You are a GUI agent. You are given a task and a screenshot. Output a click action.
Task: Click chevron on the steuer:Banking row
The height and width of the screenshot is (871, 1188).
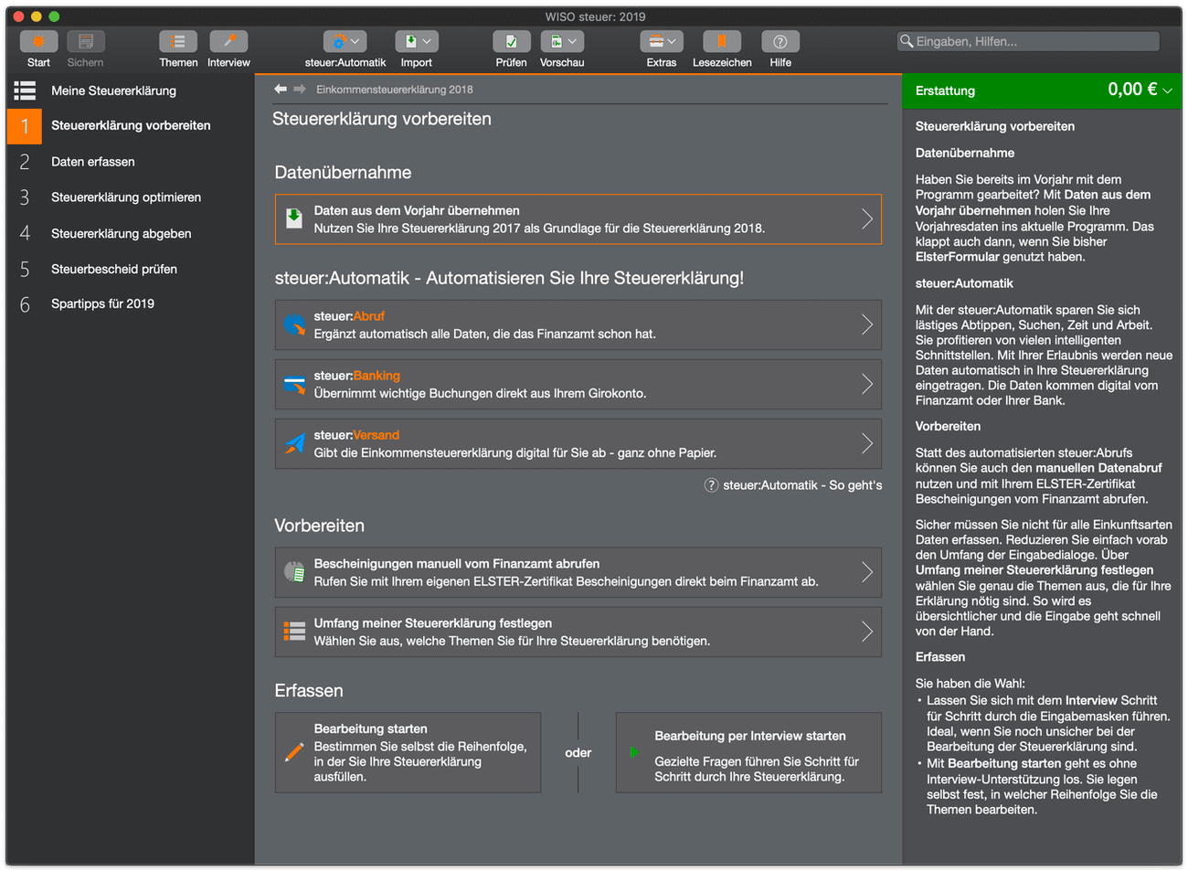pos(866,385)
